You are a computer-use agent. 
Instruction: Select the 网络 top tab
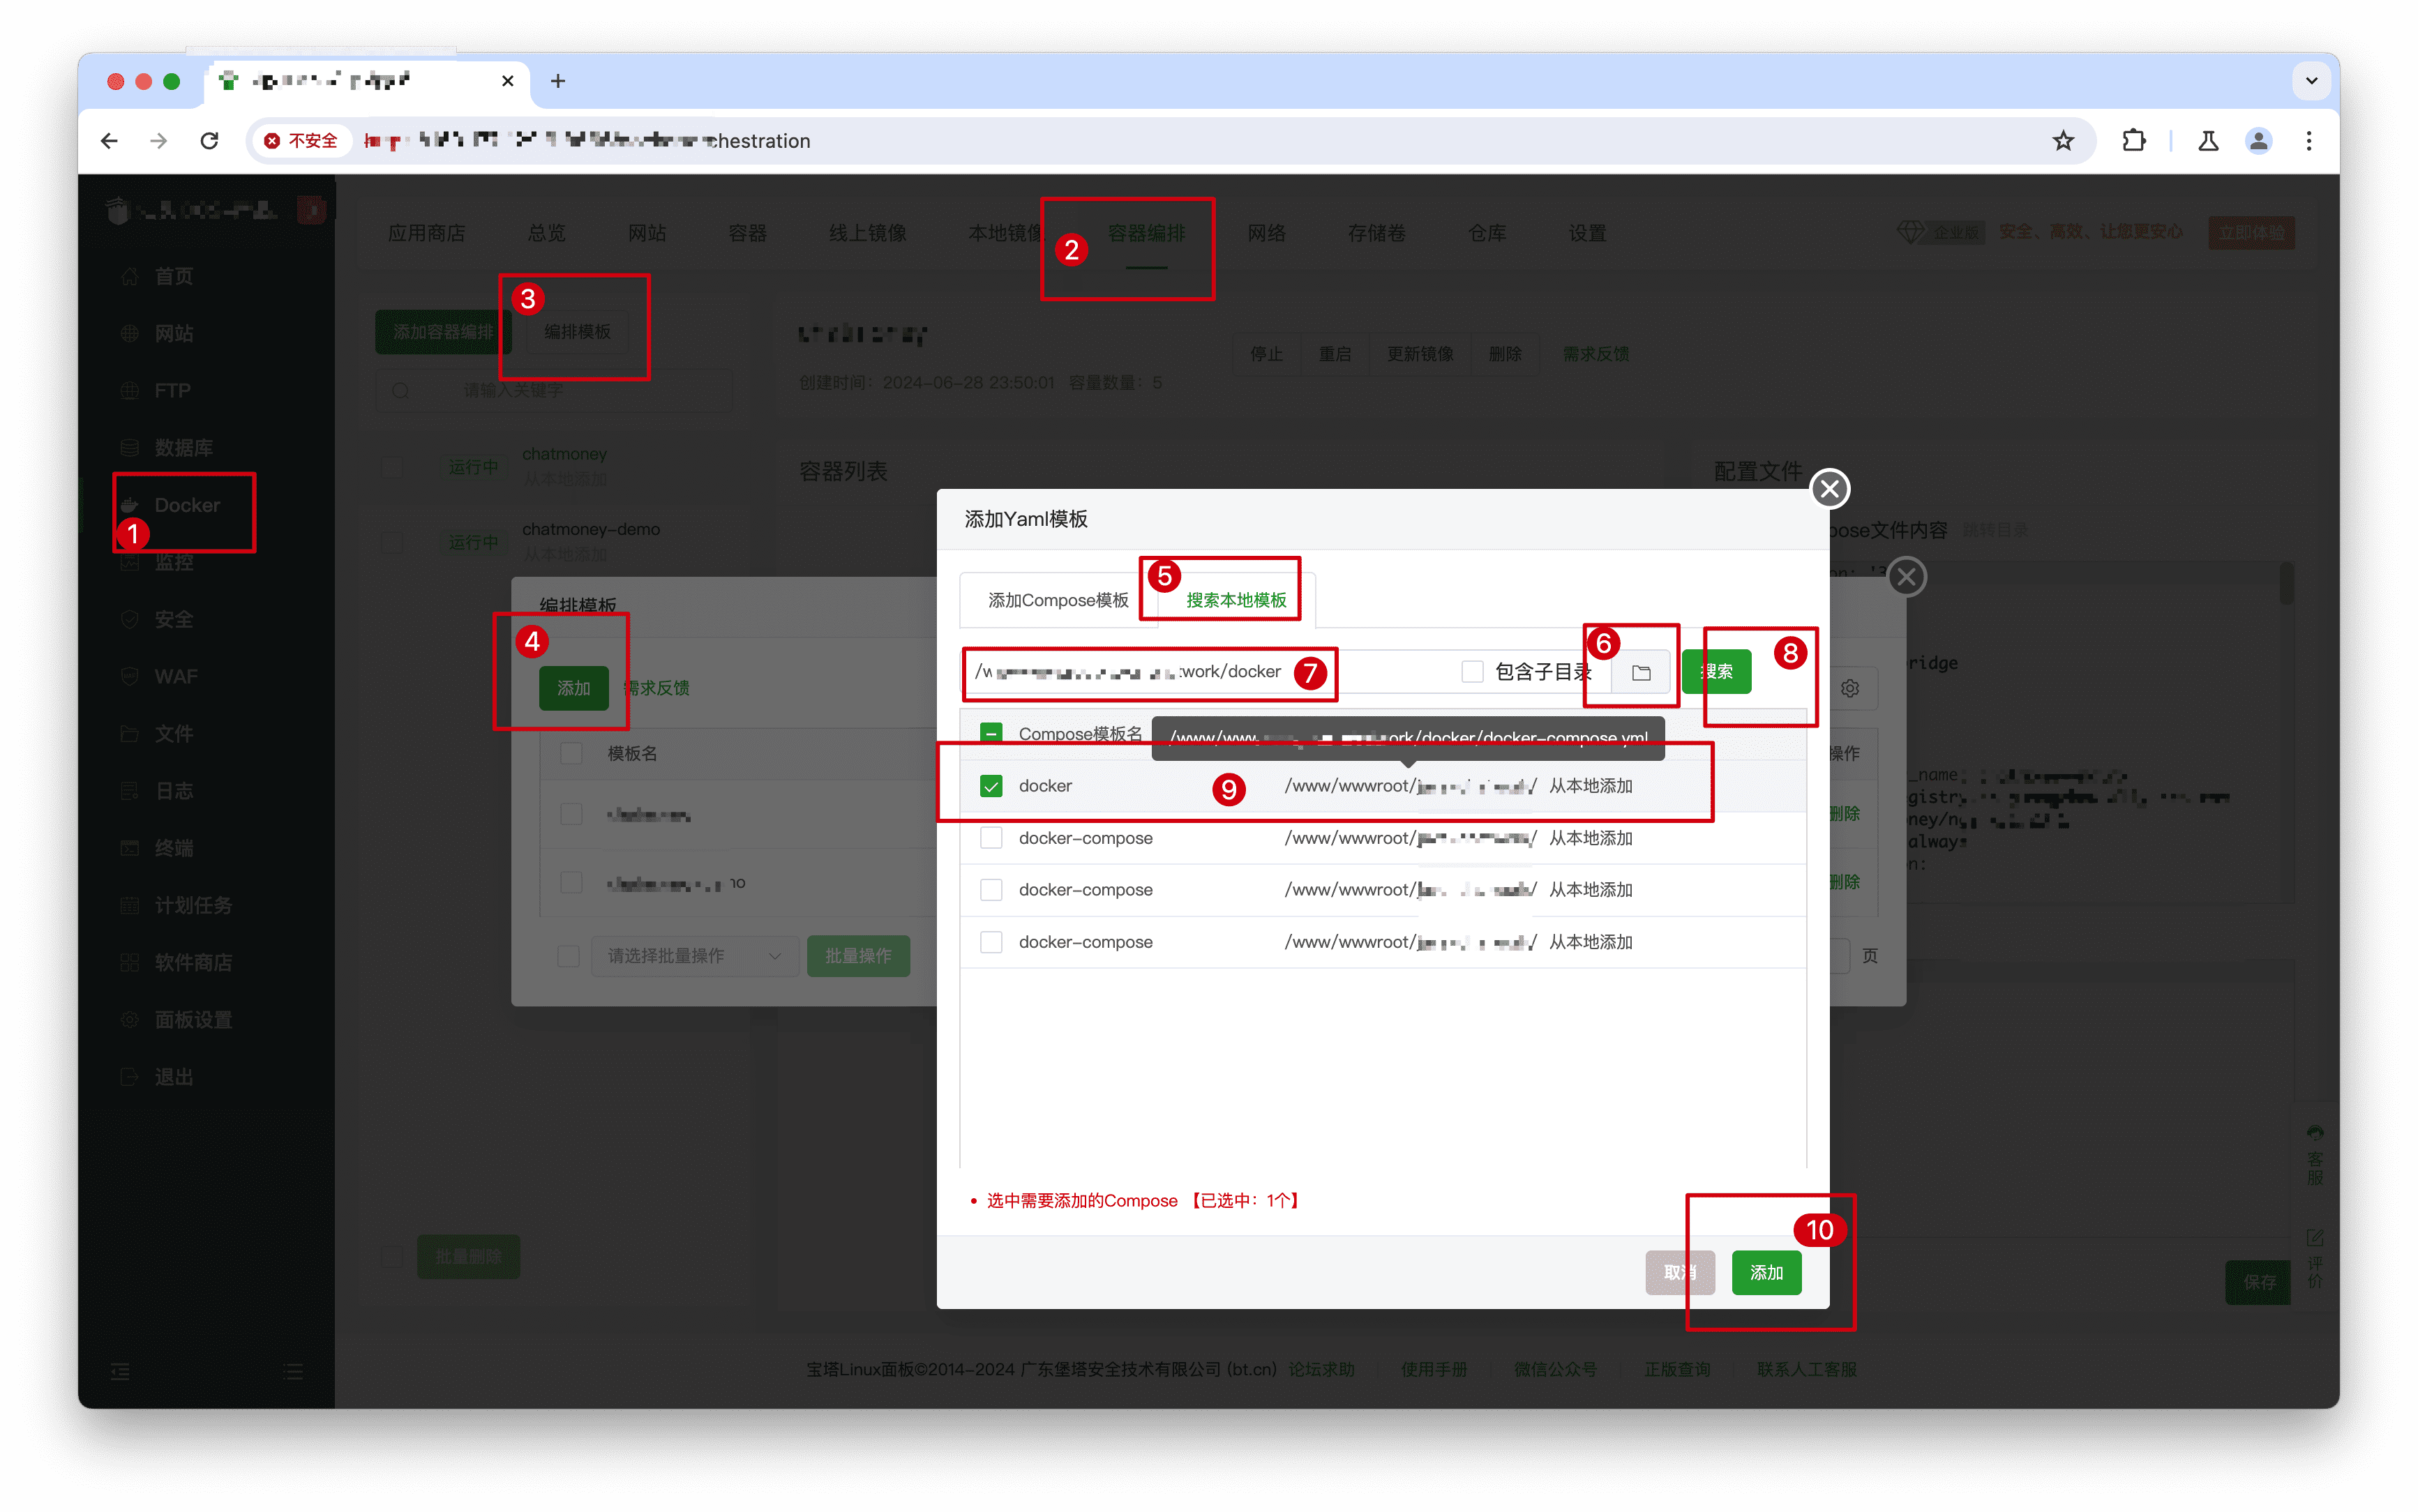tap(1266, 233)
